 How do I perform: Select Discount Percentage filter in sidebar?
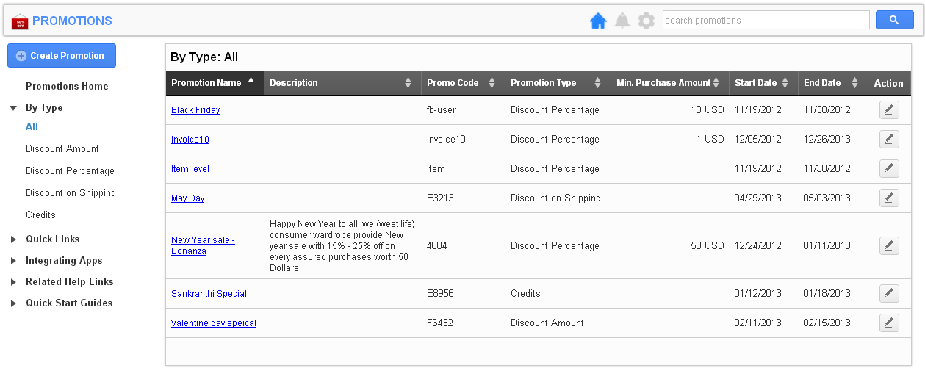pos(70,171)
